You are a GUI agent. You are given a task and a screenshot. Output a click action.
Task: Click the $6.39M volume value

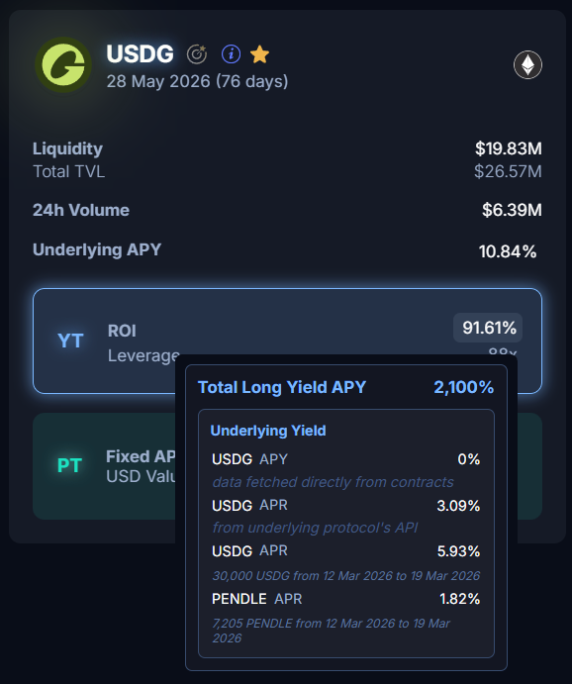pos(512,210)
